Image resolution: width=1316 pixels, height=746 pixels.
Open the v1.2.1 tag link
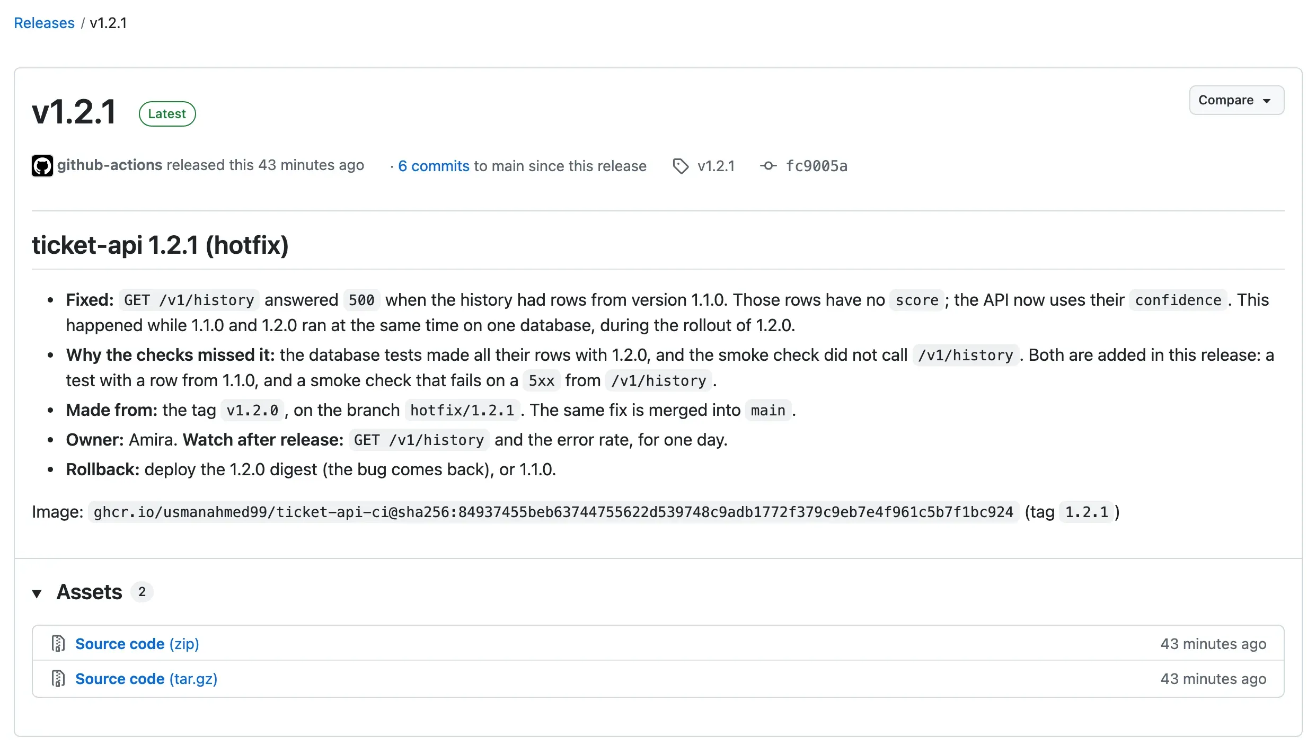pos(716,166)
